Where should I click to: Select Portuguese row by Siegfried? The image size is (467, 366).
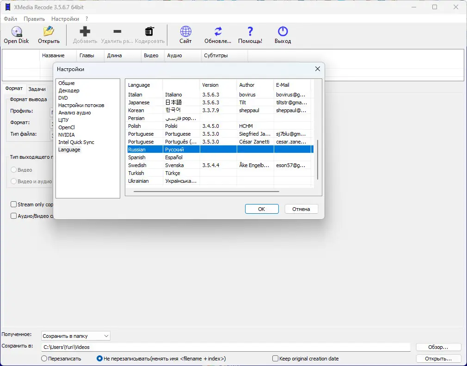point(220,134)
